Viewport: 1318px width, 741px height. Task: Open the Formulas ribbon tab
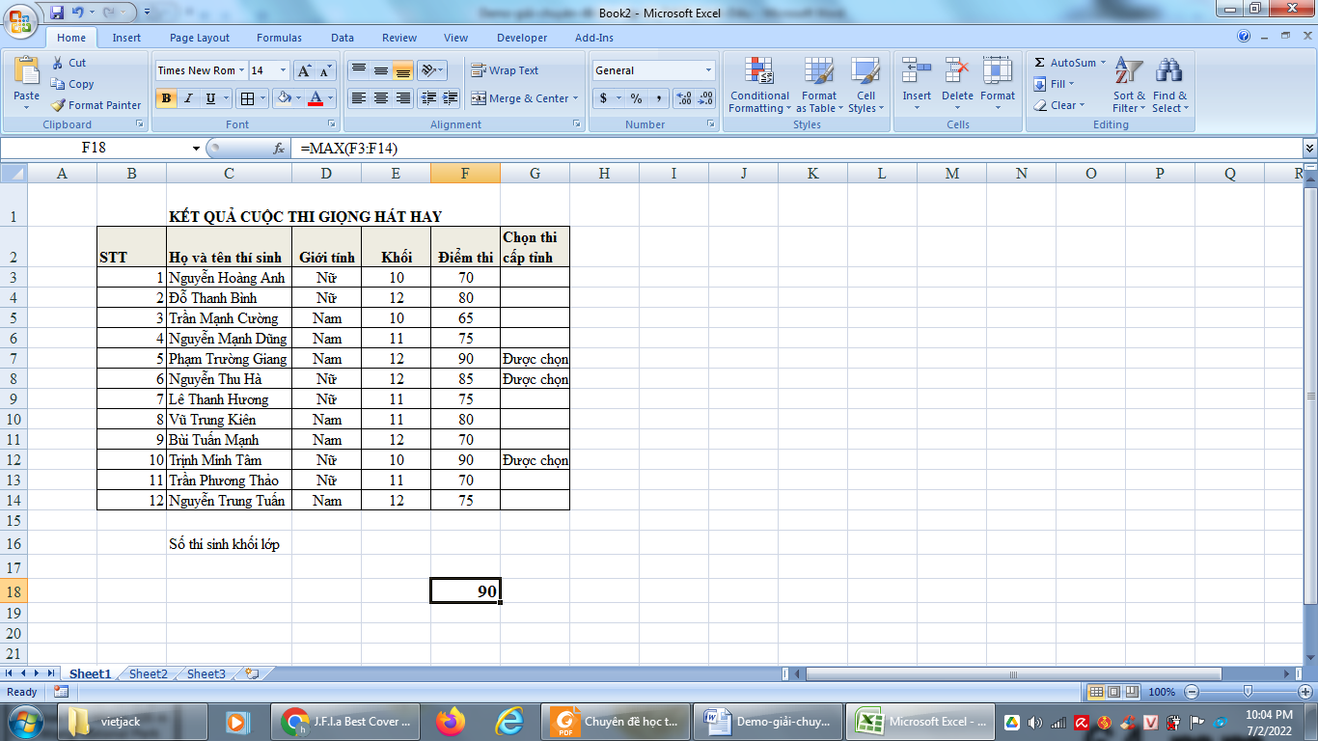(x=279, y=38)
